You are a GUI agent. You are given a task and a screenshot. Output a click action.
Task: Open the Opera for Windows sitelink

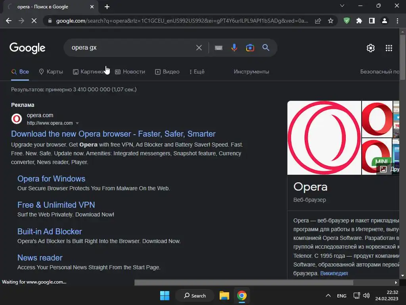[51, 179]
